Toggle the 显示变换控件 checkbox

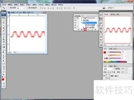click(x=28, y=8)
